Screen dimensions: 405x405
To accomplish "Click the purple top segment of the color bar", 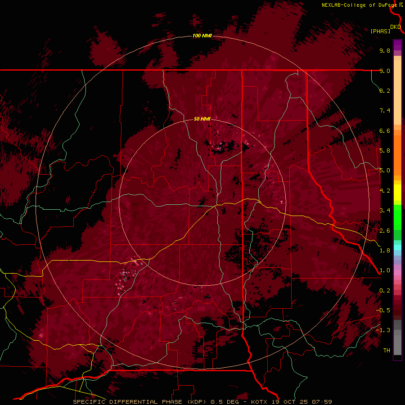I will point(397,45).
